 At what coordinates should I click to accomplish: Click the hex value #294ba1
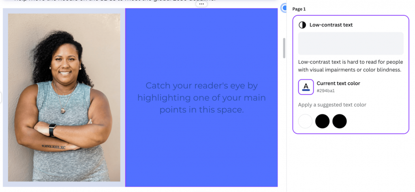325,91
